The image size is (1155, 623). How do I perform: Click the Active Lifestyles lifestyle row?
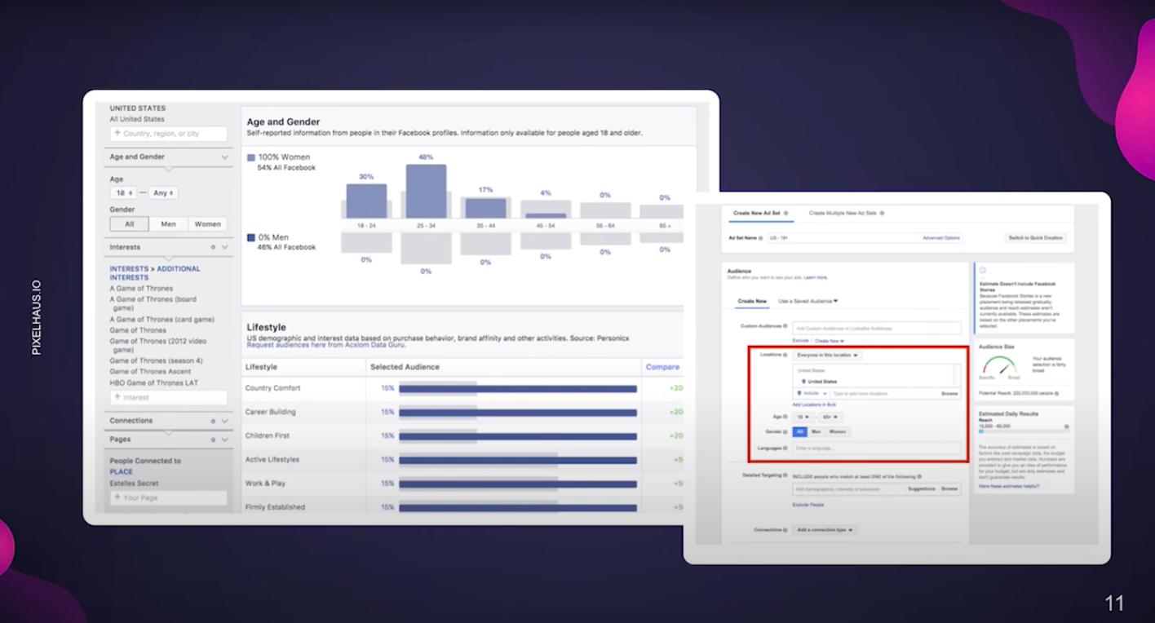point(464,460)
